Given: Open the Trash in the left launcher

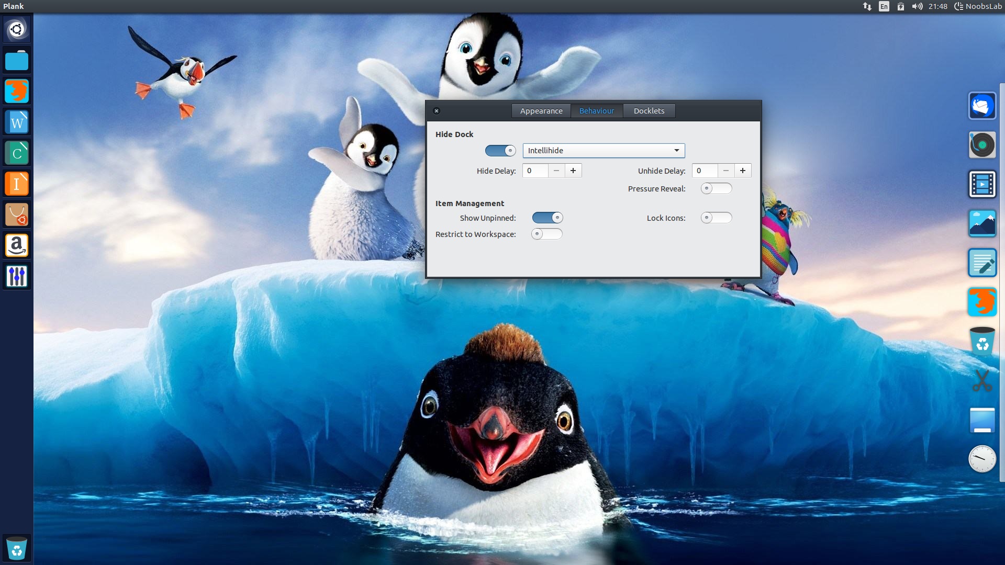Looking at the screenshot, I should (x=17, y=549).
